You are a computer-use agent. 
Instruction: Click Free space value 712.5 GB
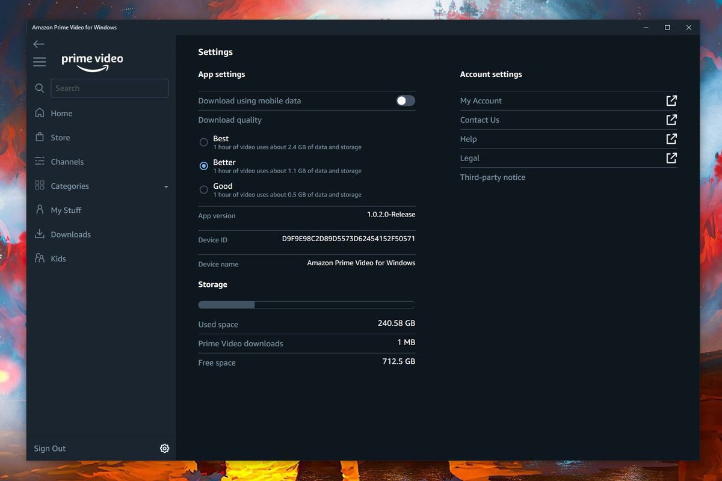pyautogui.click(x=399, y=361)
